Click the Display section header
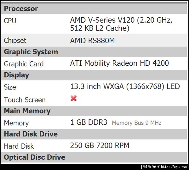This screenshot has height=170, width=189. click(16, 75)
